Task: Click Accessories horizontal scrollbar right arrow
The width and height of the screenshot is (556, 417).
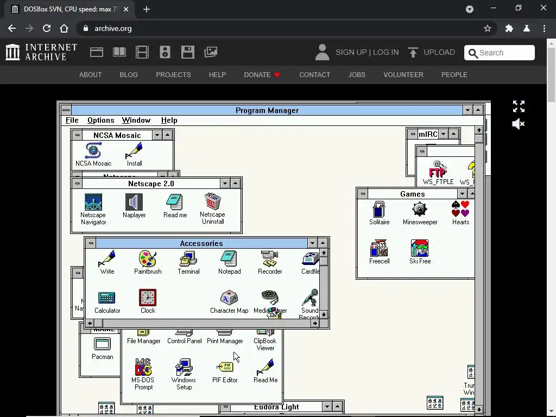Action: (315, 323)
